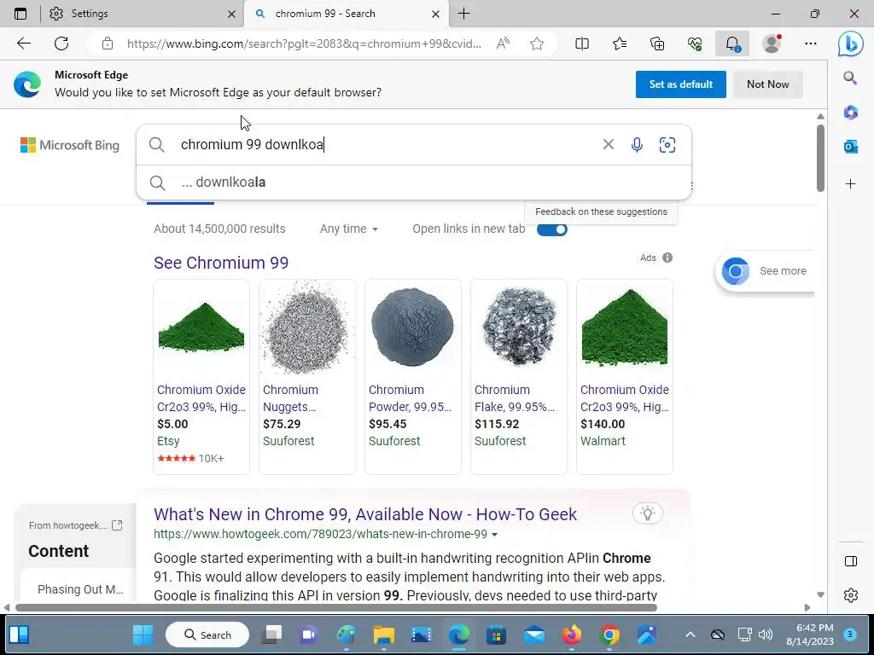Open the sidebar Search icon
Viewport: 874px width, 655px height.
(850, 78)
